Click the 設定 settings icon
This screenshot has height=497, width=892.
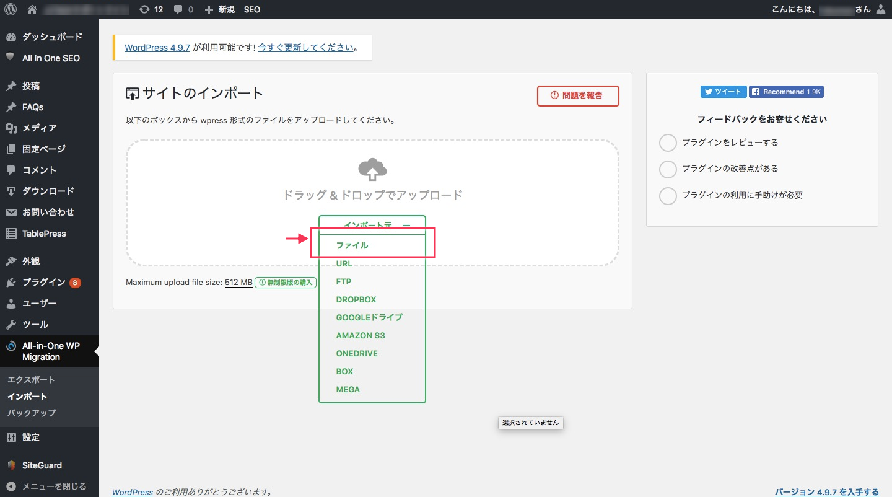point(11,438)
